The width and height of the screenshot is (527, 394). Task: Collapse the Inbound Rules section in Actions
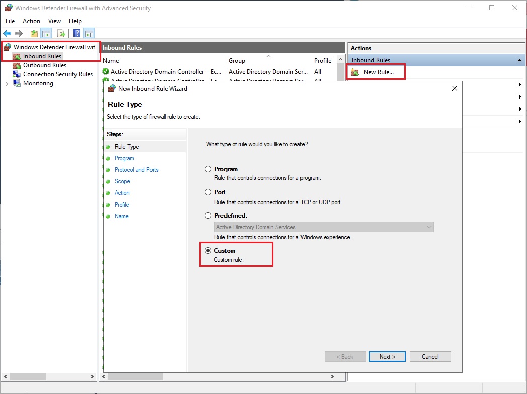coord(519,60)
